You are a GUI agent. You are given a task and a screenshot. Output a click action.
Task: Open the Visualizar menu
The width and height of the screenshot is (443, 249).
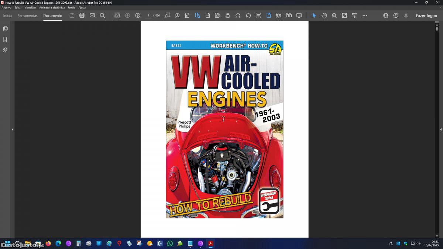click(x=30, y=7)
